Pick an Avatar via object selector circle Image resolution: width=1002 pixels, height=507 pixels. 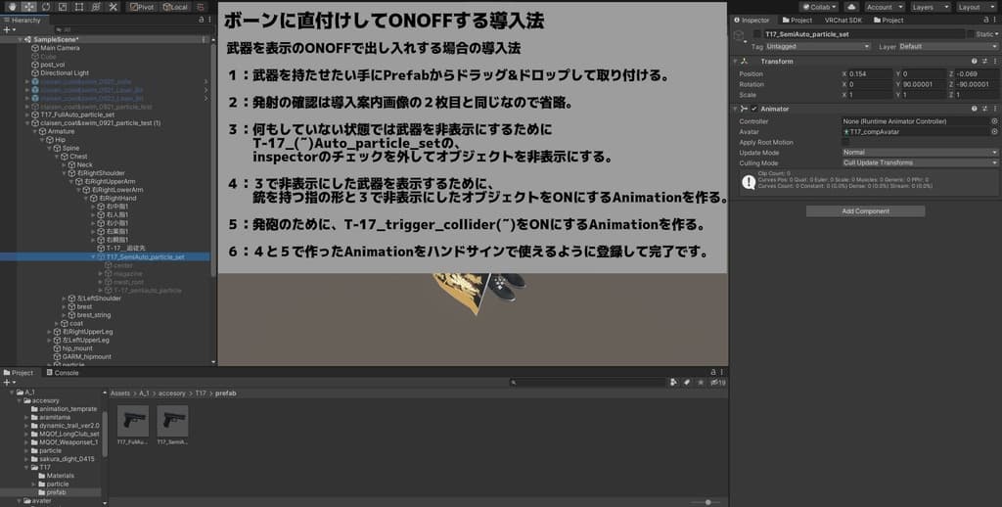[994, 132]
